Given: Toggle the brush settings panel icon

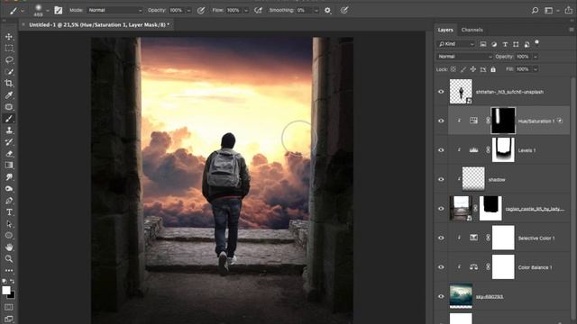Looking at the screenshot, I should [x=58, y=10].
